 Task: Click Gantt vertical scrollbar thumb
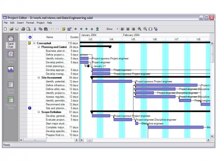(212, 54)
